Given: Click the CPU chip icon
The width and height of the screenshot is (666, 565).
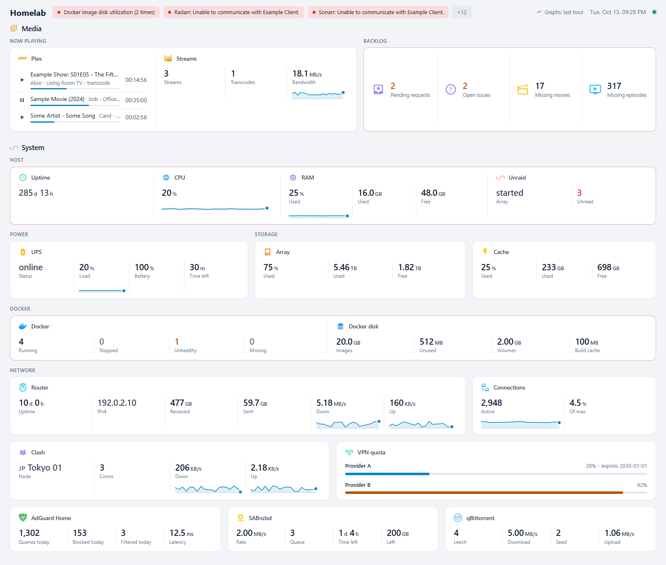Looking at the screenshot, I should click(166, 178).
